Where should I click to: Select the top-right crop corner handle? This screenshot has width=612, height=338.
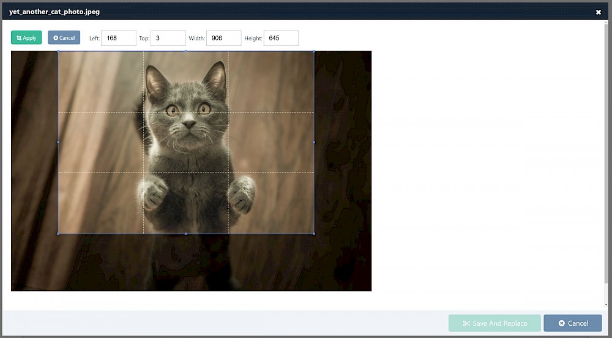pos(314,51)
